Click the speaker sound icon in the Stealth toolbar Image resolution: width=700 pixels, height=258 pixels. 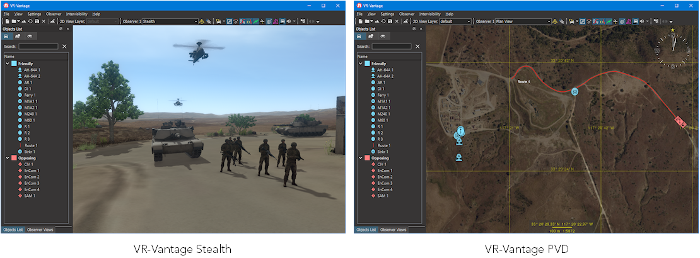(289, 21)
